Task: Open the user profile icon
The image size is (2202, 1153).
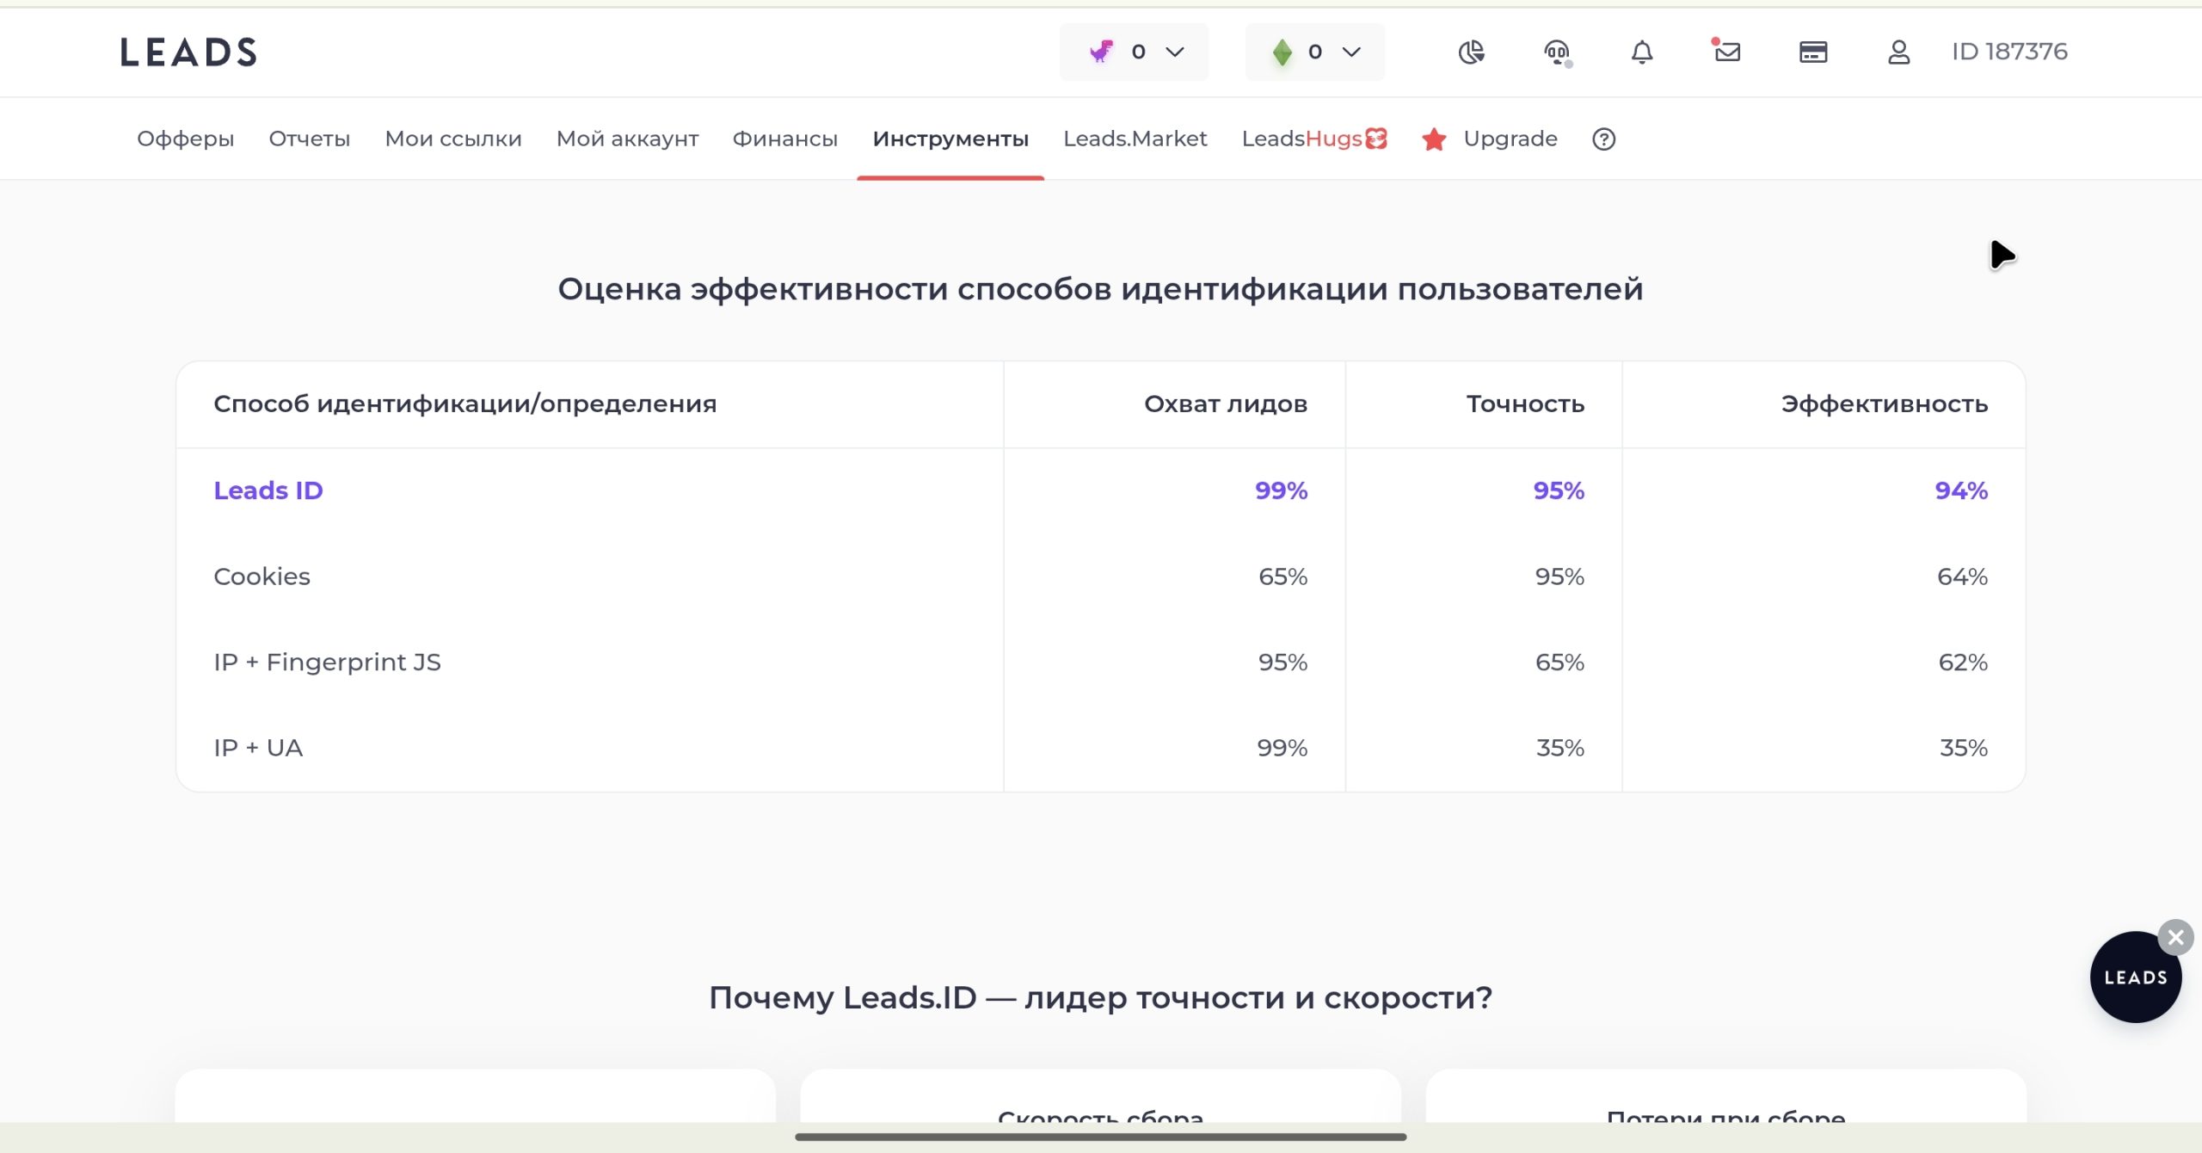Action: coord(1899,52)
